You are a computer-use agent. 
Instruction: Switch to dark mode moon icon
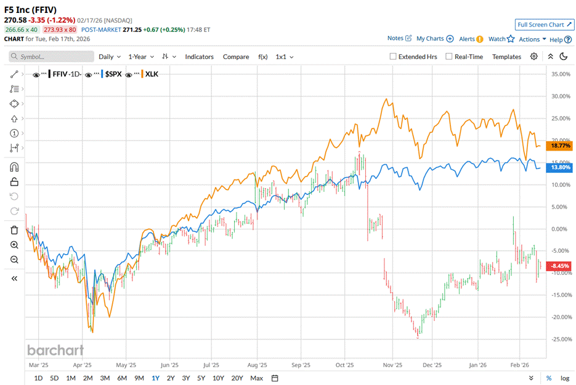point(564,57)
